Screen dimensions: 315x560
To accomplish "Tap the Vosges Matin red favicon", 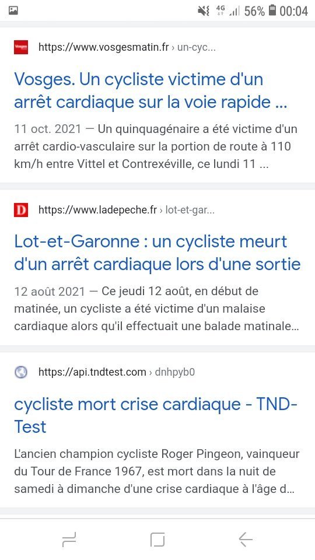I will (x=21, y=47).
